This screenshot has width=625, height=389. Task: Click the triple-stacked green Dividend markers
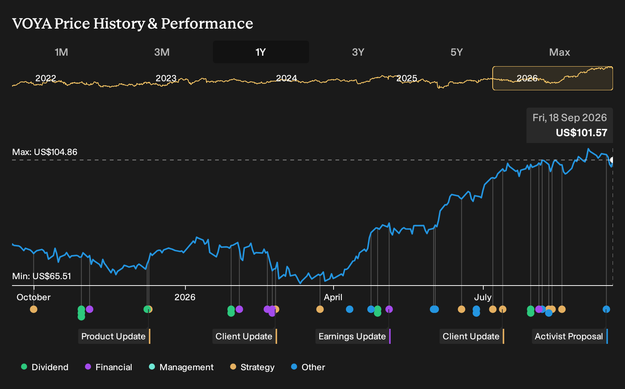click(x=81, y=313)
